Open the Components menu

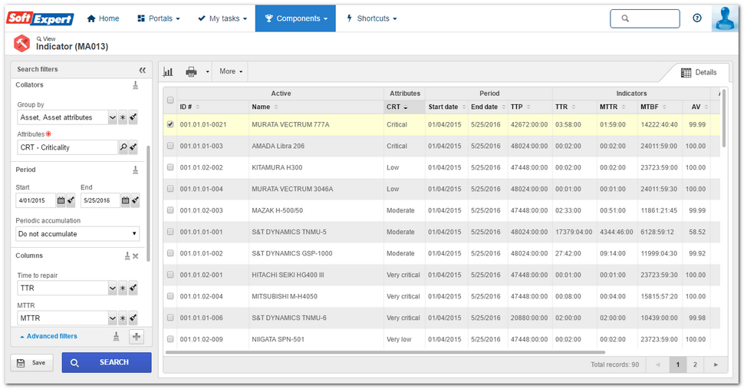click(295, 18)
